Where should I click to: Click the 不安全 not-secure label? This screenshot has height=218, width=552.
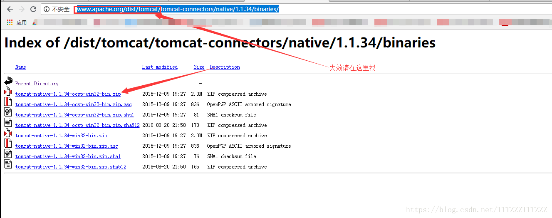(x=61, y=9)
